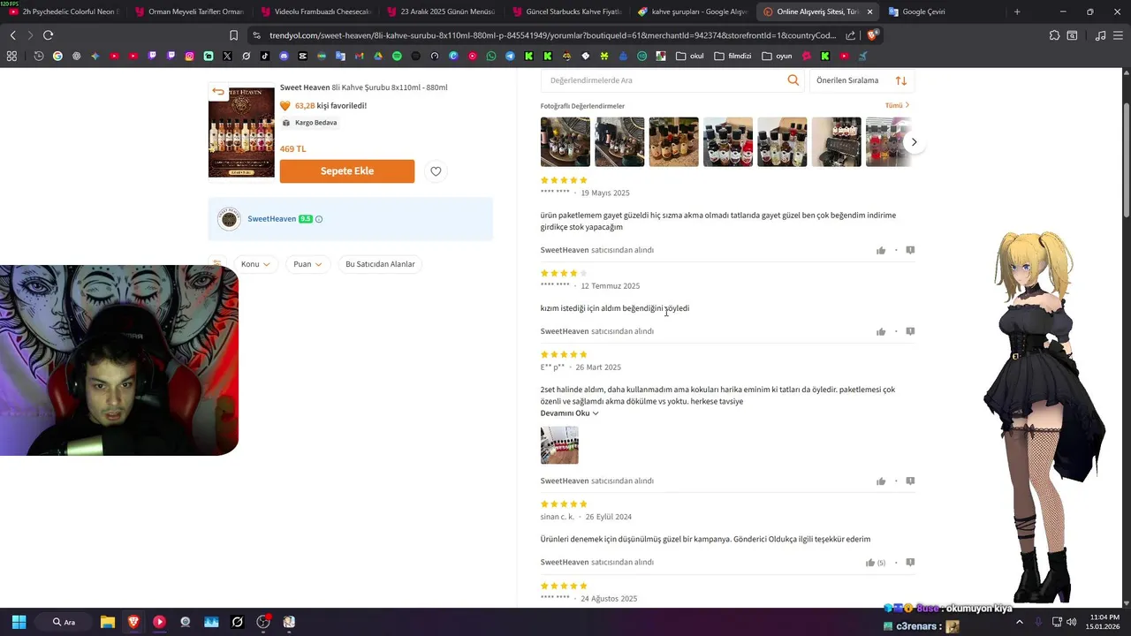Click the address bar URL

pos(552,35)
